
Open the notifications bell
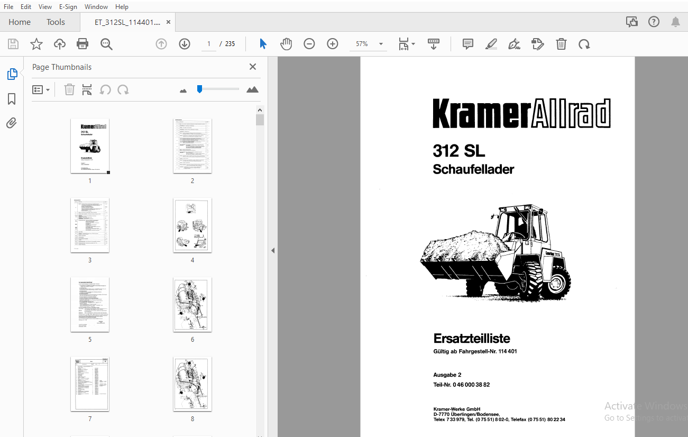pos(675,22)
